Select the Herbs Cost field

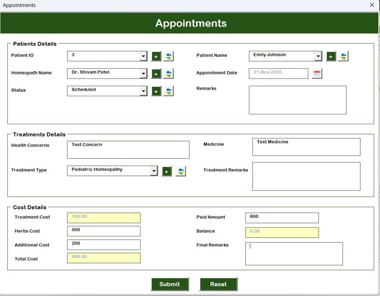click(x=103, y=231)
